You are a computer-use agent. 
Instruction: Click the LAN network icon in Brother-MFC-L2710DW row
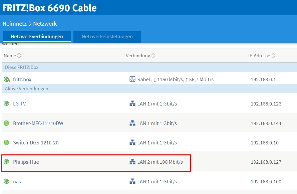(x=132, y=123)
